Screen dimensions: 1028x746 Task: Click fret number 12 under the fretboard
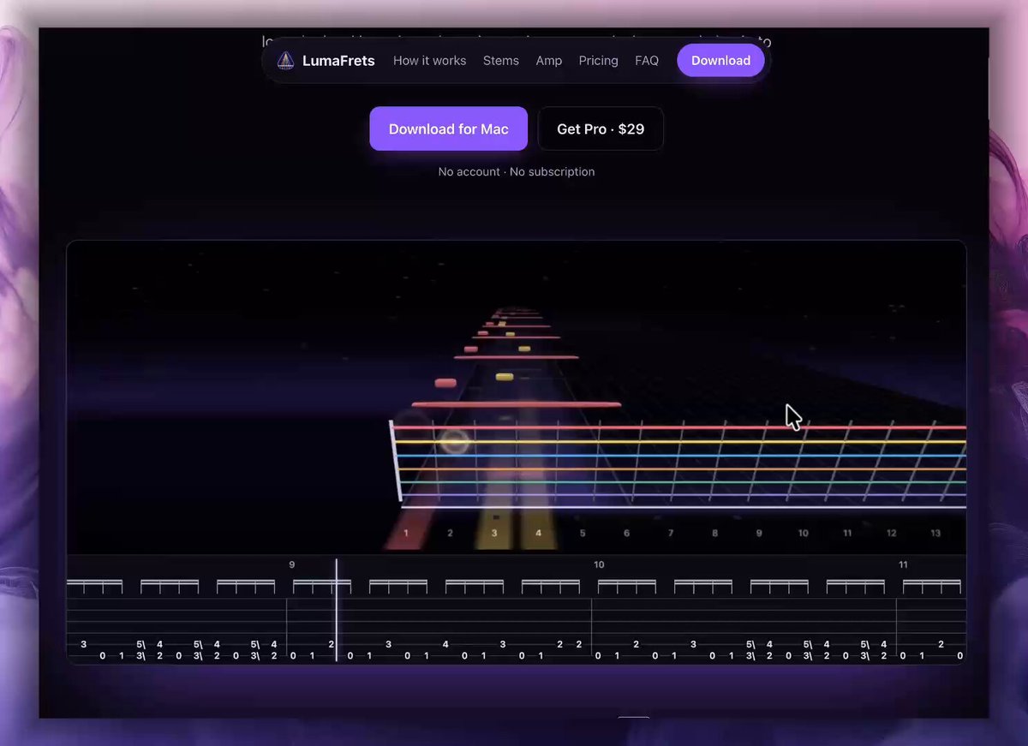pos(891,533)
